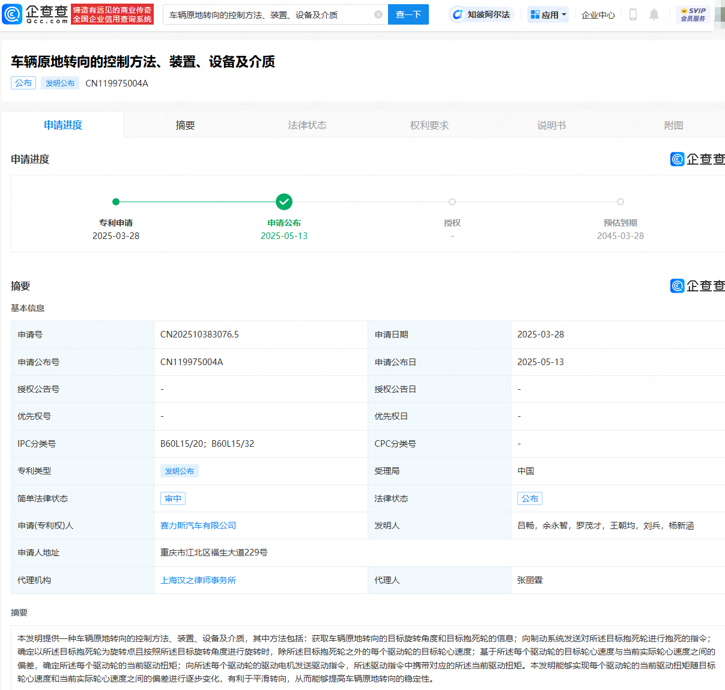The width and height of the screenshot is (725, 690).
Task: Click the estimated expiry date 2045-03-28
Action: [620, 236]
